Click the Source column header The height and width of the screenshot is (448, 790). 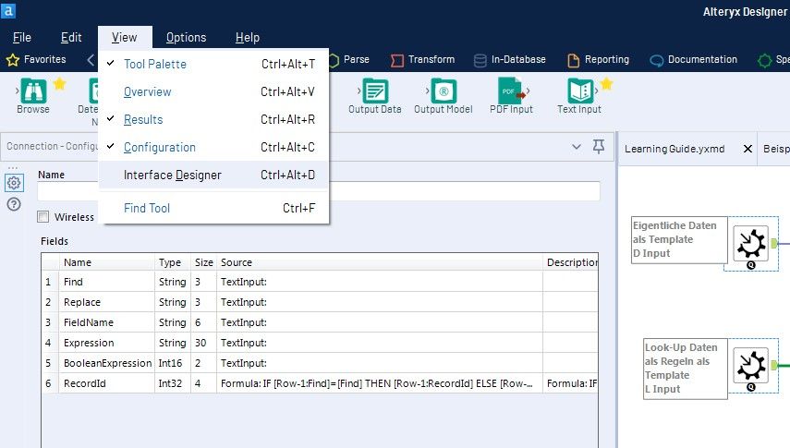tap(380, 262)
